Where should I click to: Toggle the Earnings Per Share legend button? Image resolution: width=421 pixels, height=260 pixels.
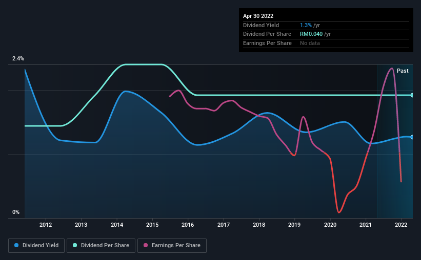(x=172, y=246)
